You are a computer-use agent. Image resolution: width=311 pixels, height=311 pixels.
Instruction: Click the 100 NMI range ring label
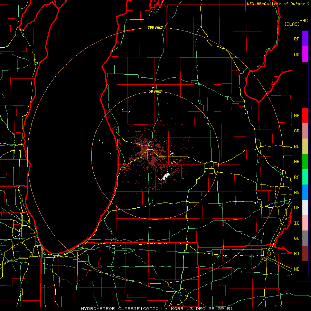coord(155,27)
